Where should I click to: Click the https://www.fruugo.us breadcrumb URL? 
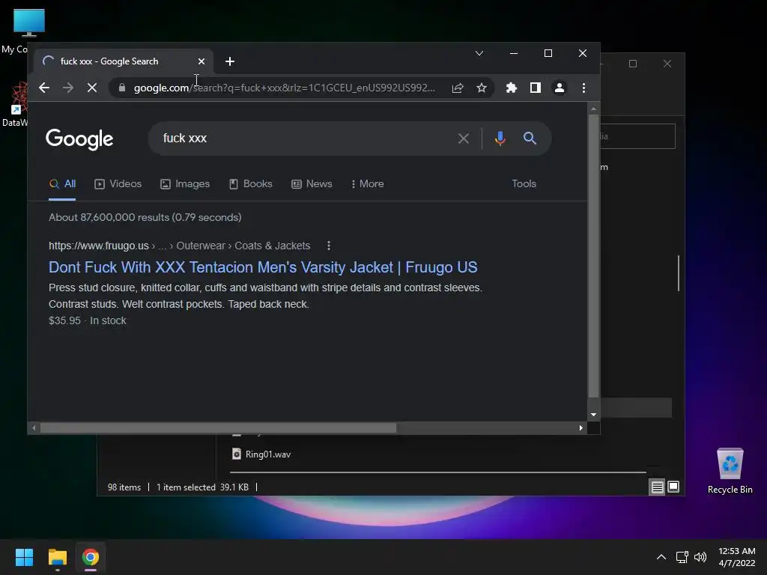pyautogui.click(x=99, y=246)
